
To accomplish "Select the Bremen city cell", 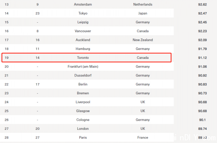I will pyautogui.click(x=83, y=93).
